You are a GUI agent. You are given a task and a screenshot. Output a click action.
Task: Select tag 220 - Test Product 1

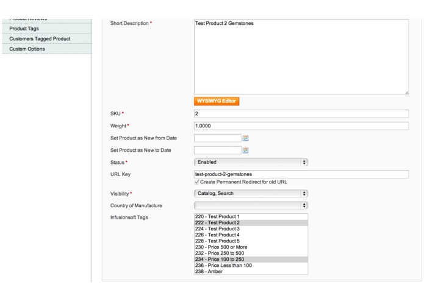click(x=251, y=216)
